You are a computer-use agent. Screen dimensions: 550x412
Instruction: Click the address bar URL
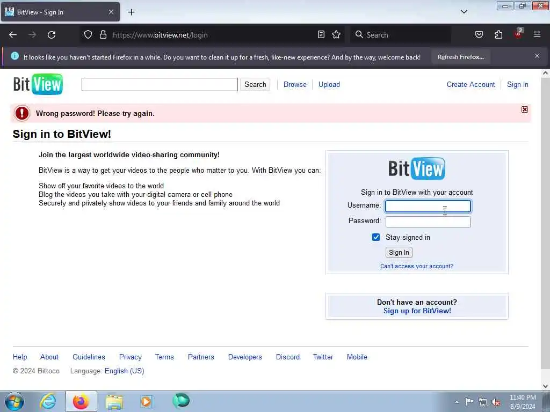tap(160, 35)
